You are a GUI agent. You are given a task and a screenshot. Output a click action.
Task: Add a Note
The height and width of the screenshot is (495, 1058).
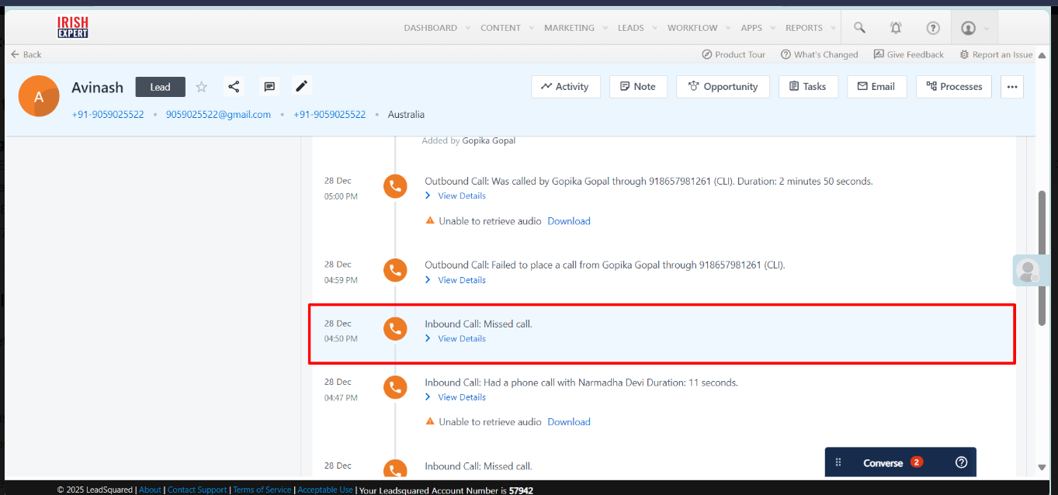638,87
